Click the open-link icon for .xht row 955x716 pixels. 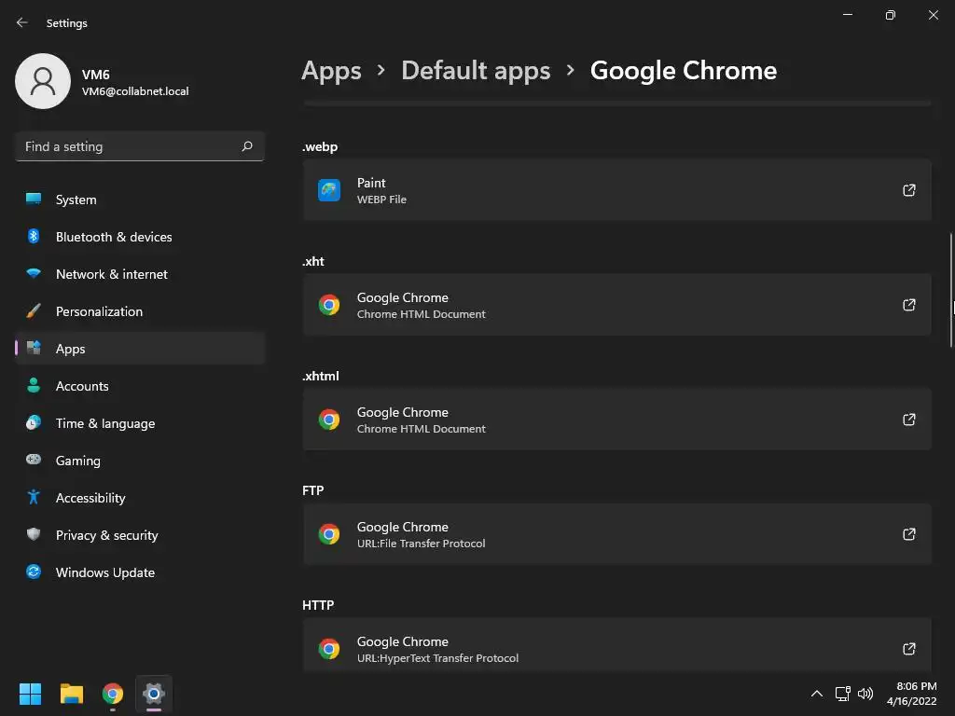(908, 305)
